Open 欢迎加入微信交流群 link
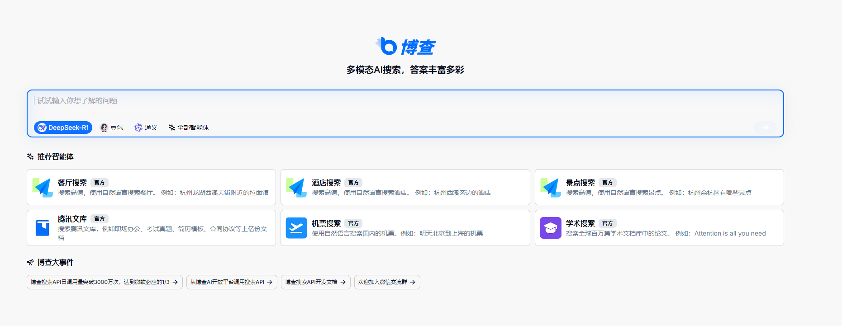Image resolution: width=842 pixels, height=326 pixels. (387, 282)
